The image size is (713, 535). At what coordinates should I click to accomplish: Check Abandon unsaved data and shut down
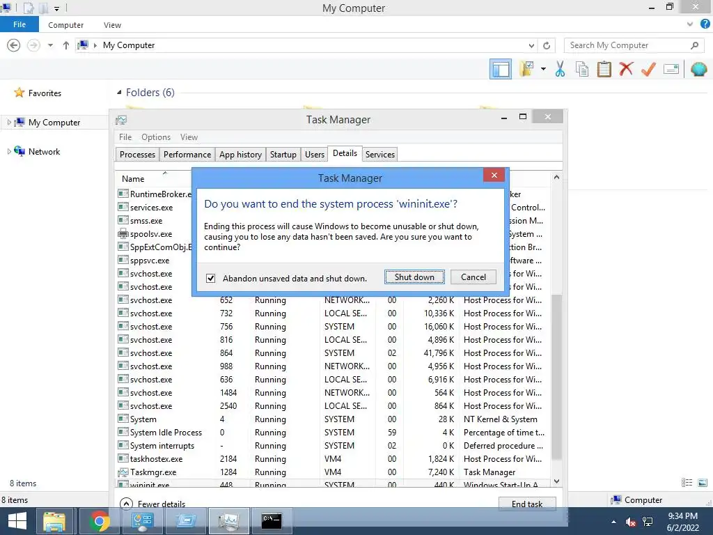(210, 278)
